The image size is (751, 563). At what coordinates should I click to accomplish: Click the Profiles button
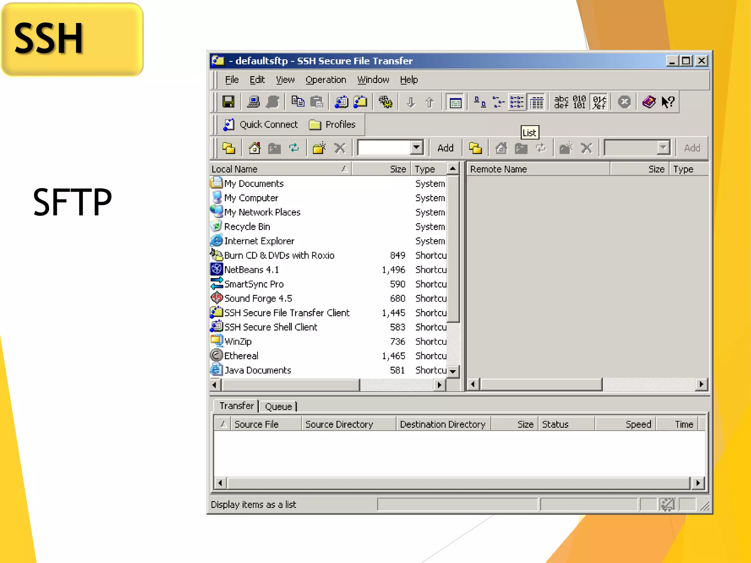click(x=332, y=125)
